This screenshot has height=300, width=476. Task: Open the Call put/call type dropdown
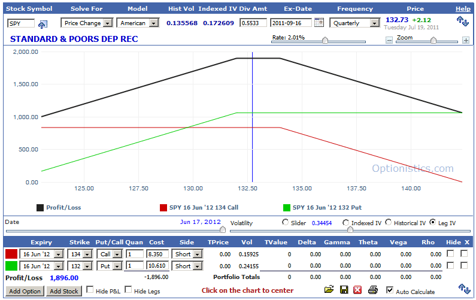(x=110, y=254)
